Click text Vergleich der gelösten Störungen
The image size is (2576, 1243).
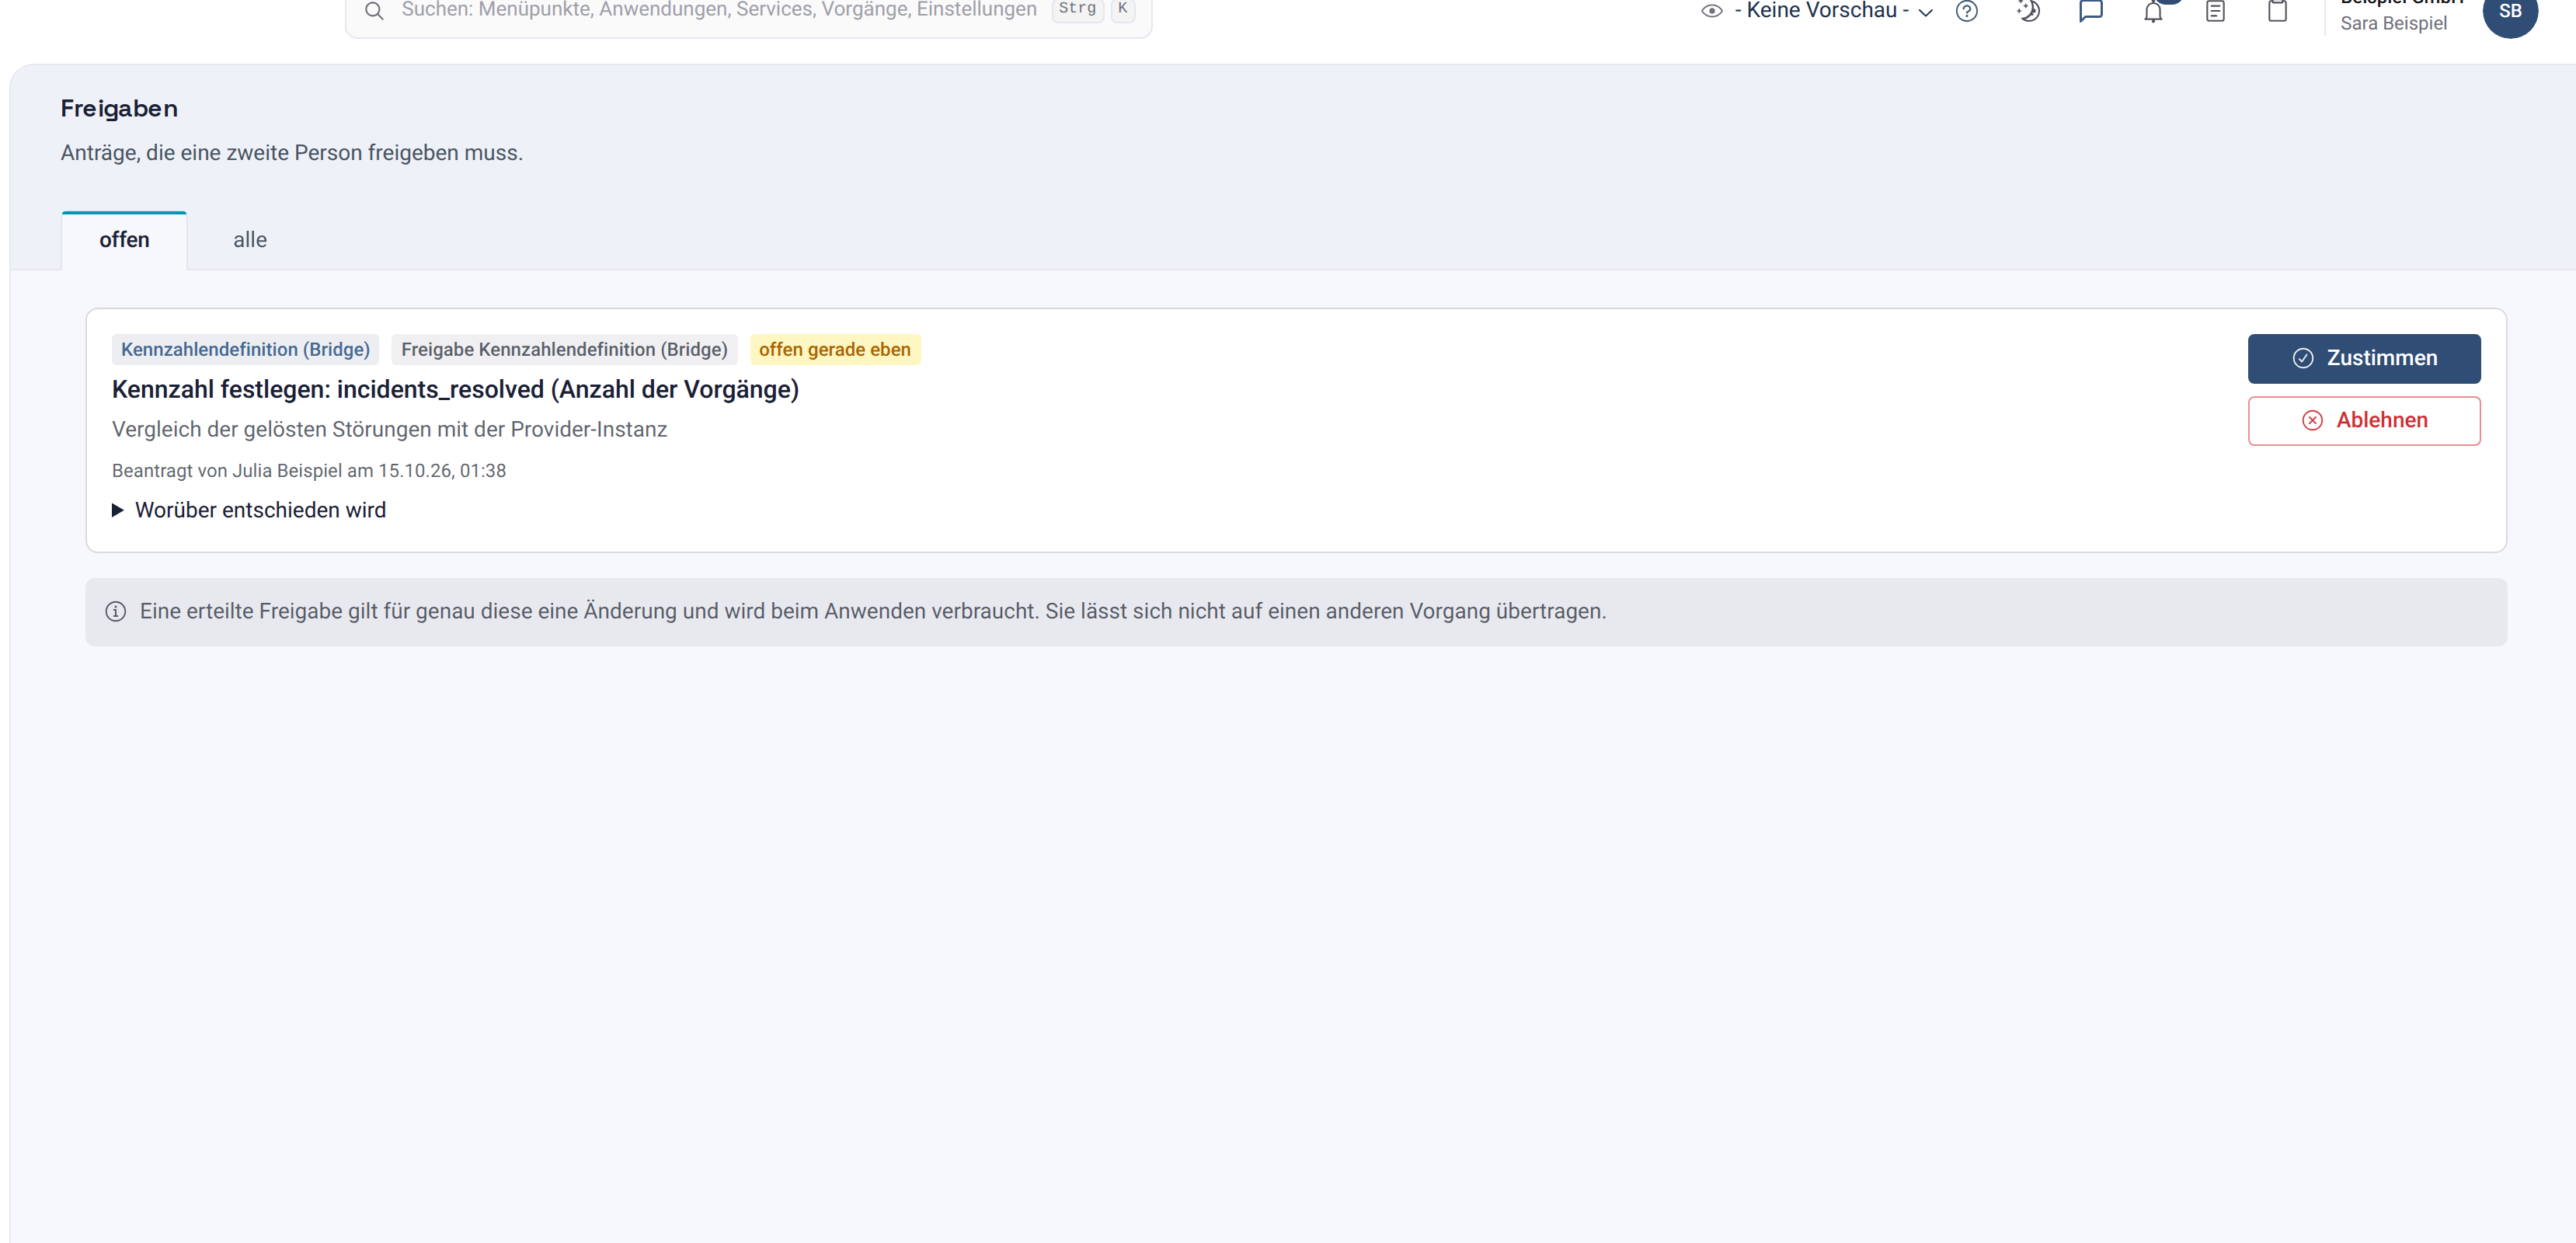pyautogui.click(x=389, y=429)
